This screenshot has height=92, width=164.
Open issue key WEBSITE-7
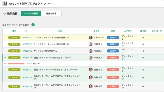[27, 70]
